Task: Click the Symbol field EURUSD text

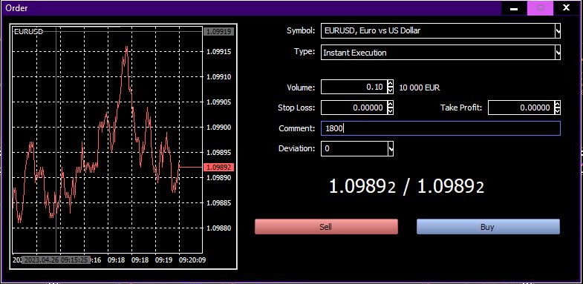Action: point(372,30)
